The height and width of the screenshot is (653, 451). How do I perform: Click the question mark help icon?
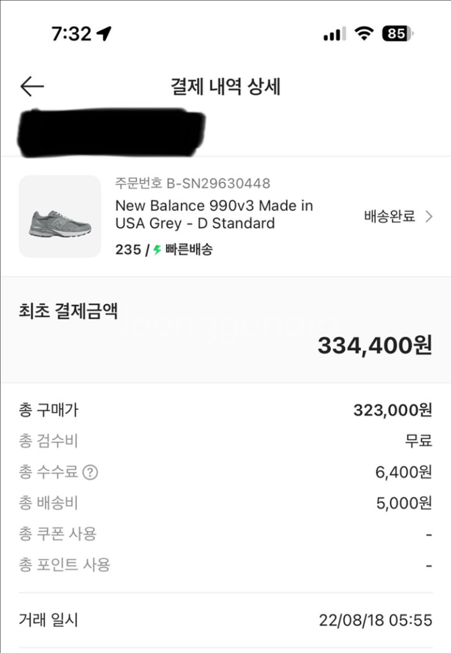pyautogui.click(x=91, y=472)
